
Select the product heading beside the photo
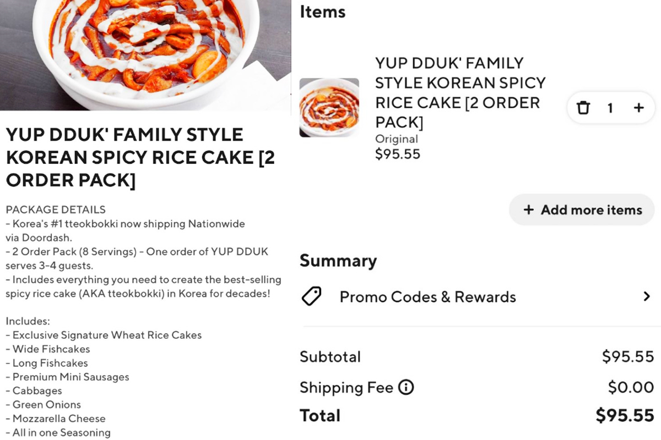(140, 157)
